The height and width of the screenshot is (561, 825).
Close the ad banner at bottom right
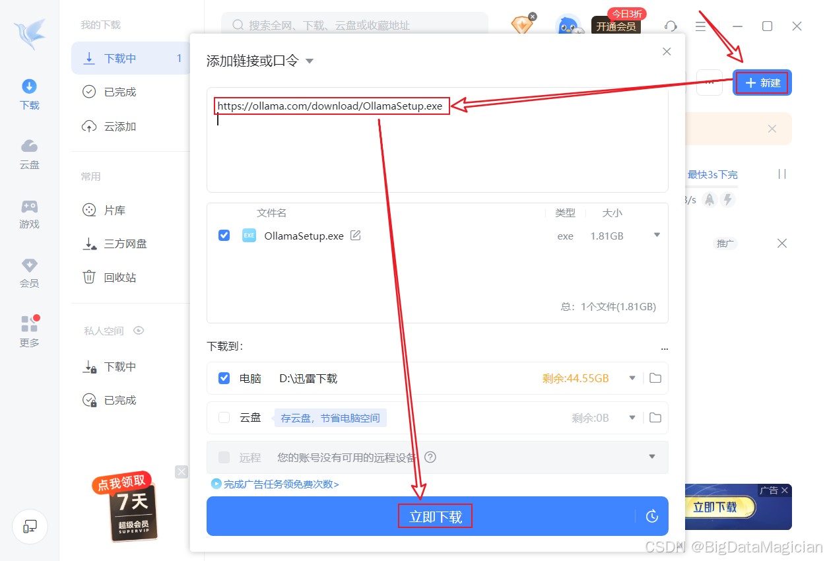[x=785, y=490]
